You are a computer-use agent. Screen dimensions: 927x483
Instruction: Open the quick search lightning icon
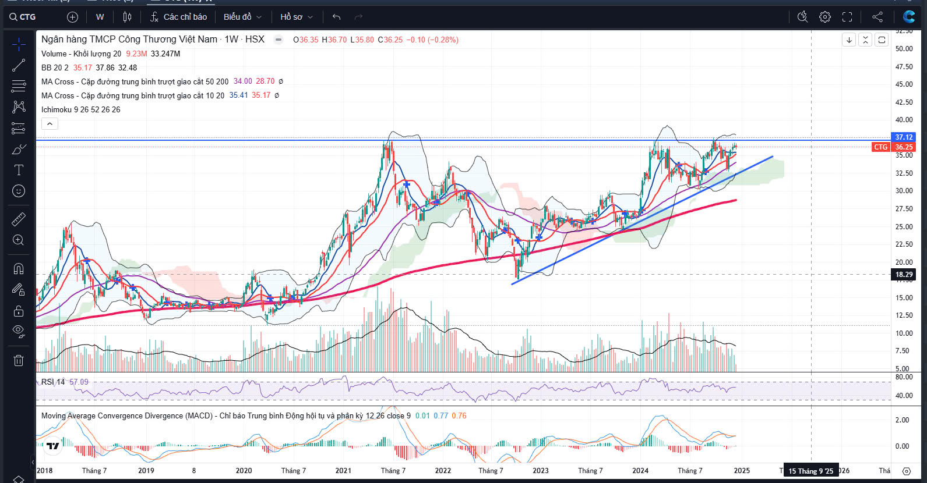802,17
